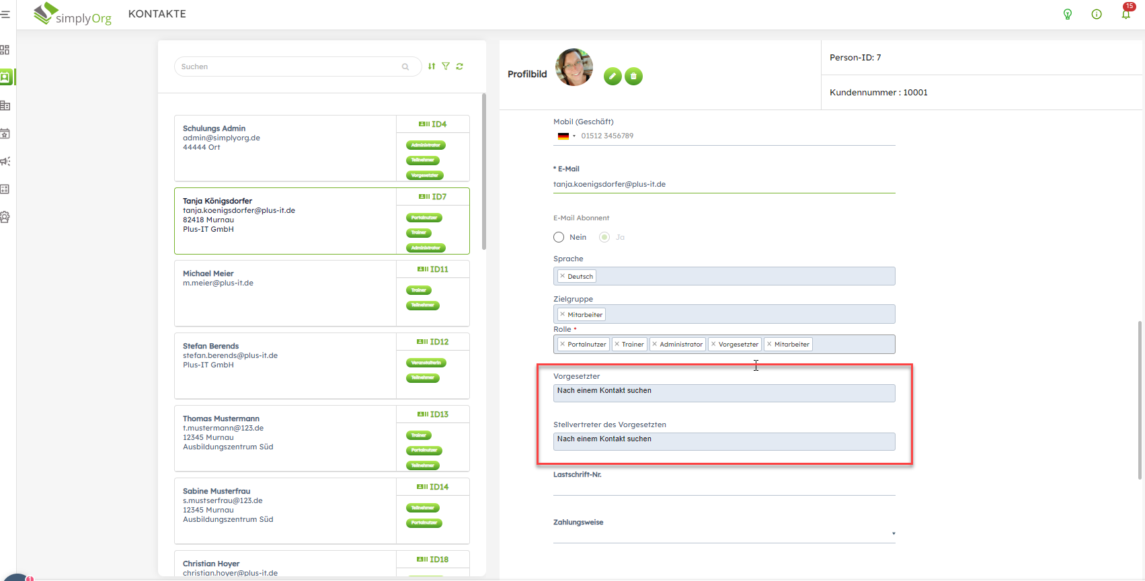Toggle the hamburger menu

click(5, 14)
